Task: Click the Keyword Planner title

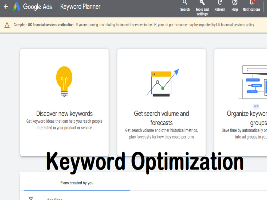Action: coord(80,7)
